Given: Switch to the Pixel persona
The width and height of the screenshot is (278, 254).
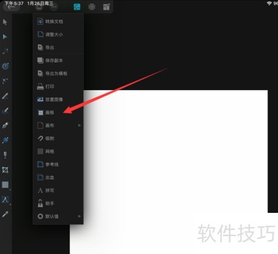Looking at the screenshot, I should pyautogui.click(x=92, y=7).
